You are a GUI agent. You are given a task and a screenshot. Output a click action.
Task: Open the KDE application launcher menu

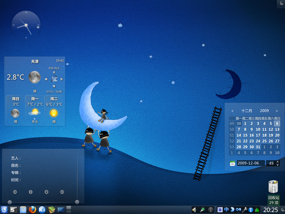pos(4,210)
